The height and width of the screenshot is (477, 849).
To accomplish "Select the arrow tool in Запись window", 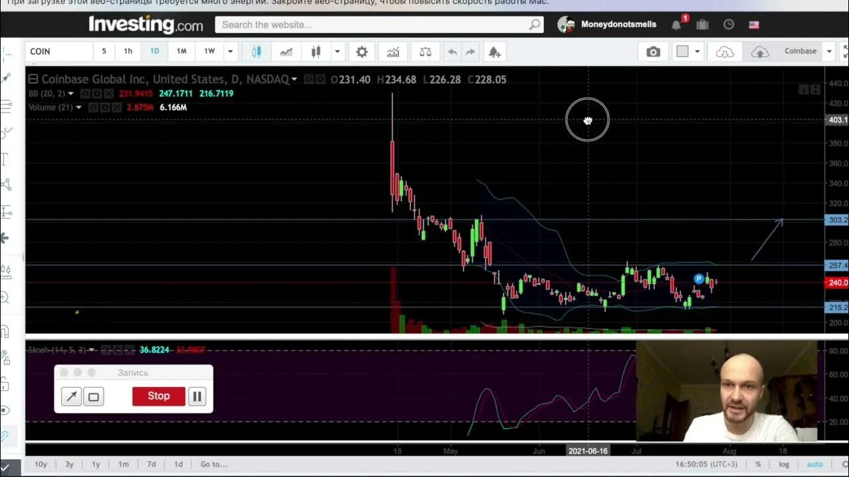I will pyautogui.click(x=71, y=396).
